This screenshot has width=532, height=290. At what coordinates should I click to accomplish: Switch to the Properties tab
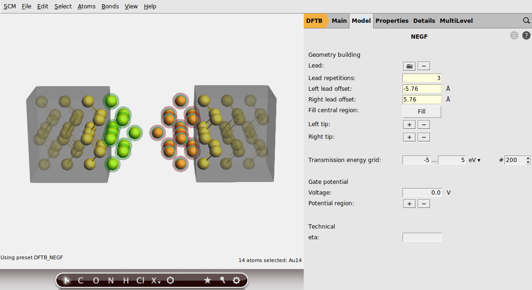point(392,20)
